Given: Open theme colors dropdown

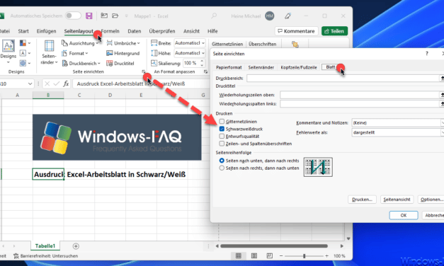Looking at the screenshot, I should pos(25,43).
